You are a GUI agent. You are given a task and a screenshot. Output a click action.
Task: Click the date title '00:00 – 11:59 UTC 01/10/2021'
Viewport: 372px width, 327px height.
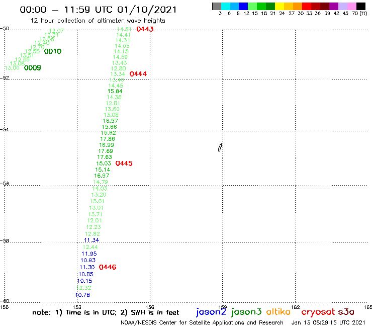(x=98, y=10)
